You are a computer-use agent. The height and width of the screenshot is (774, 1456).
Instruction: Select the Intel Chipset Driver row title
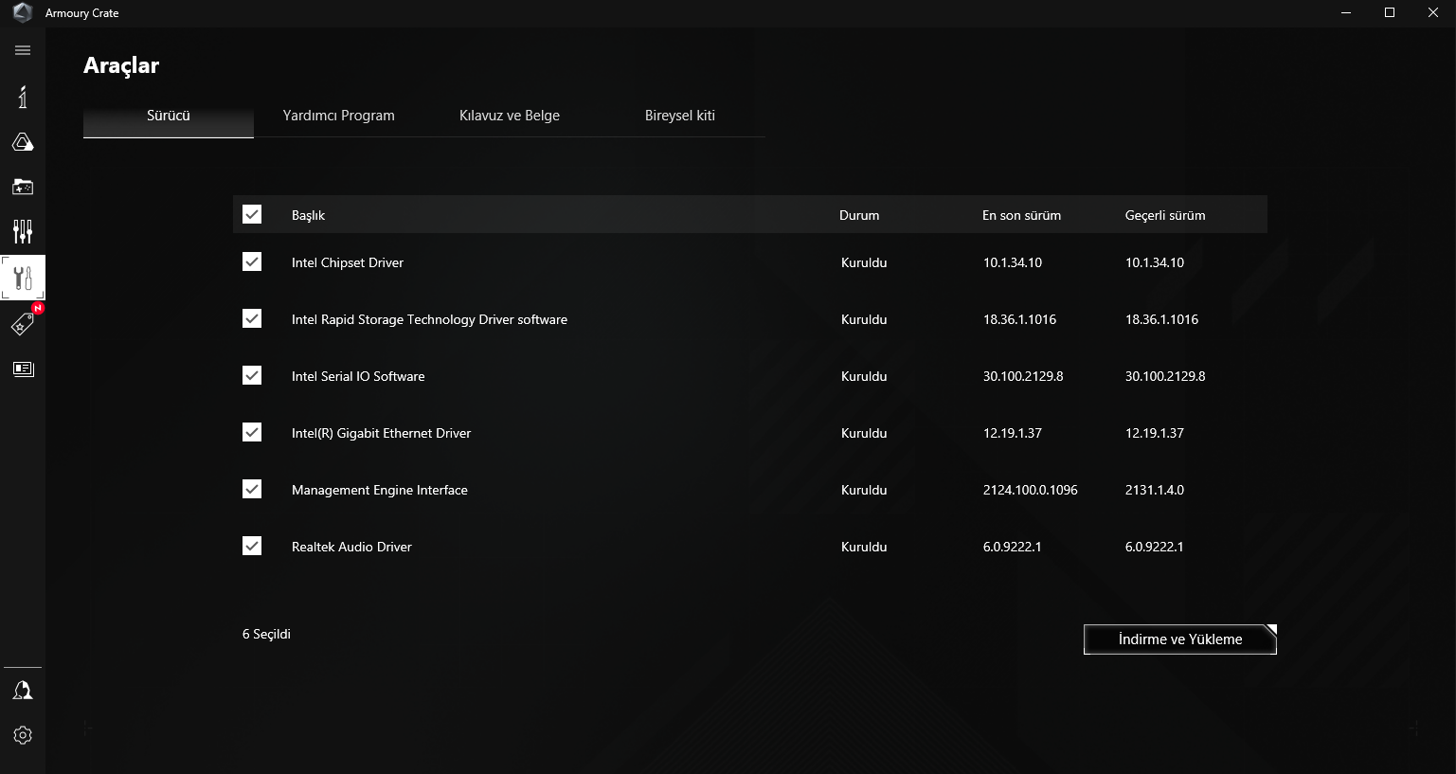348,262
